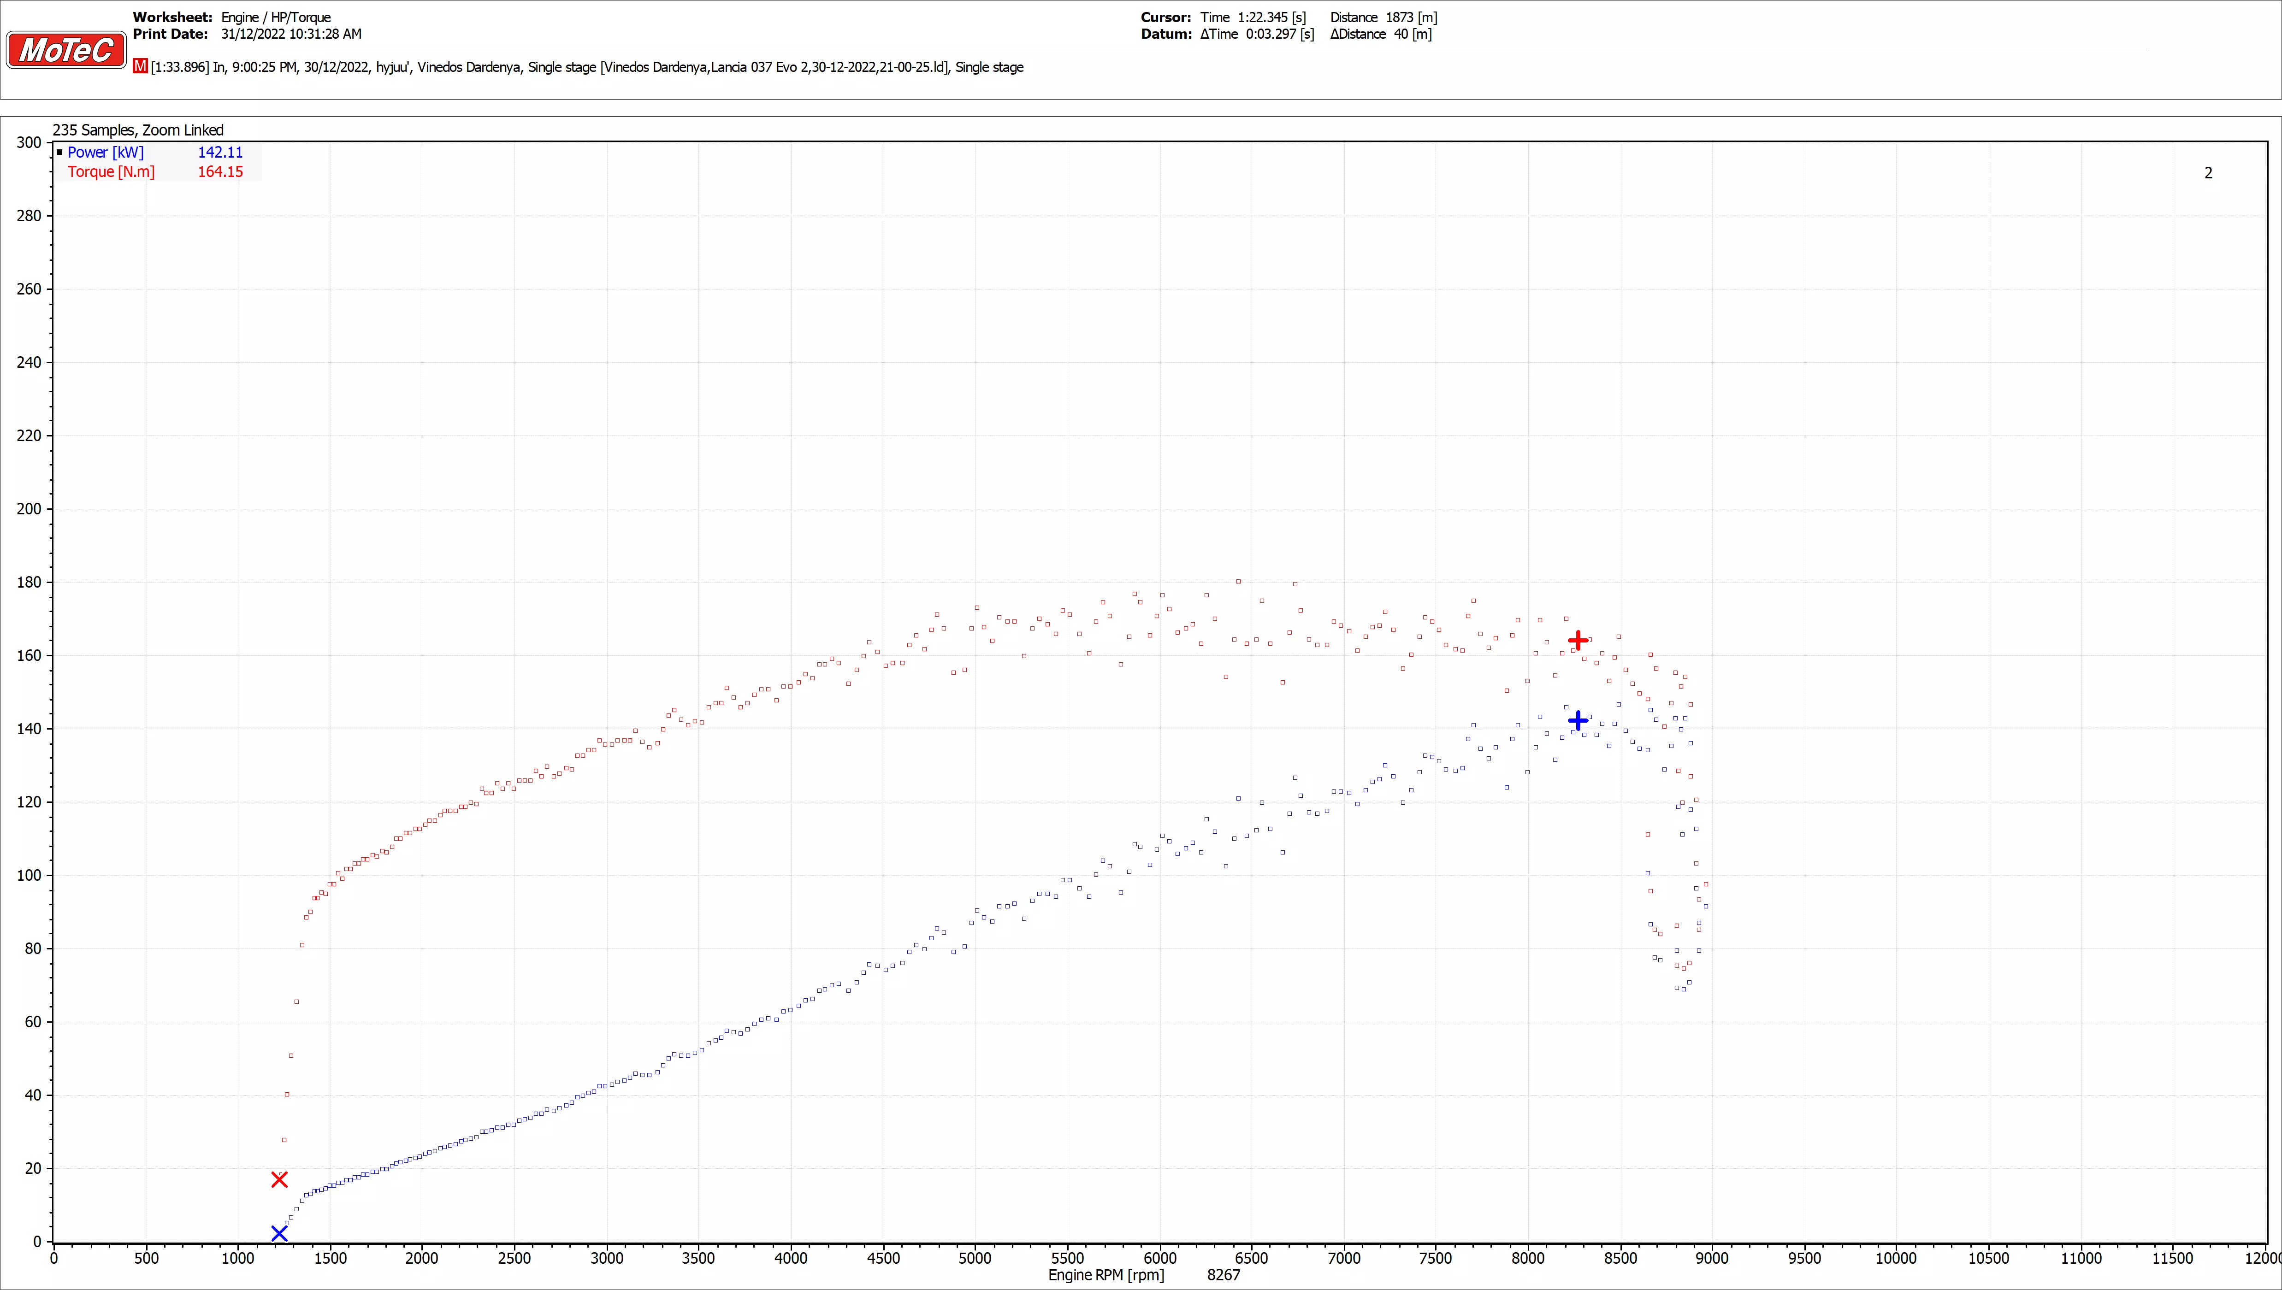This screenshot has width=2282, height=1290.
Task: Click the Power value 142.11
Action: coord(220,153)
